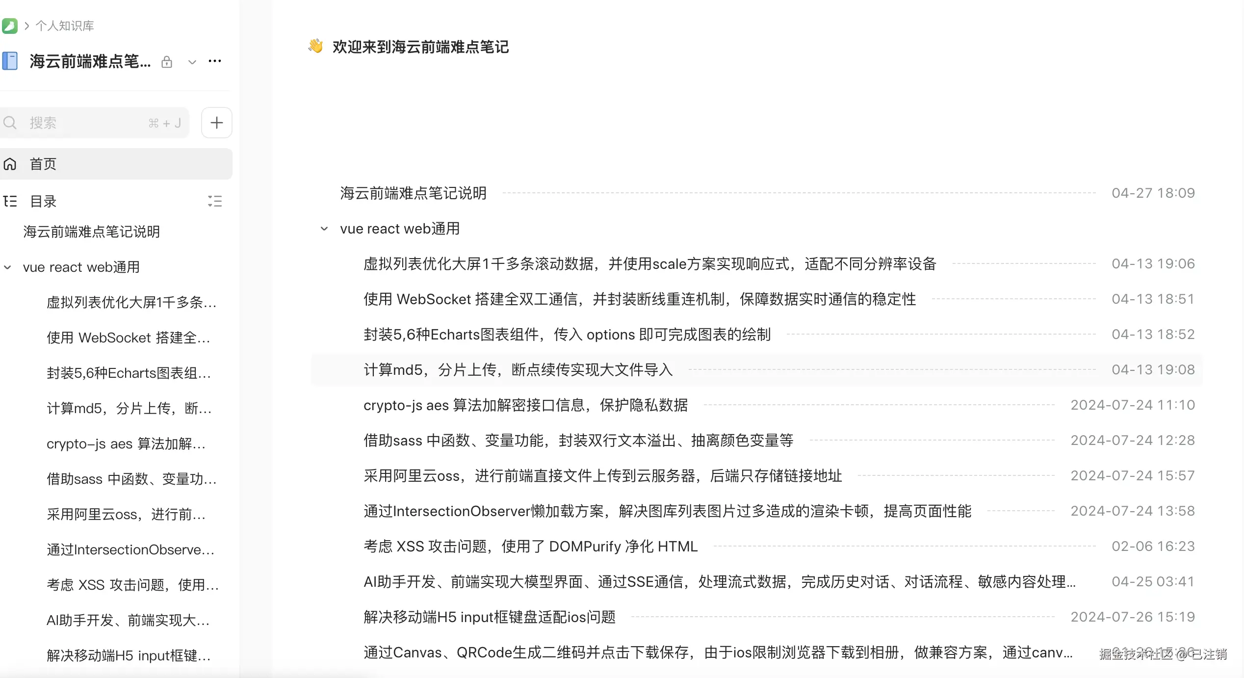Click the directory tree icon beside 目录
1244x678 pixels.
(x=10, y=201)
